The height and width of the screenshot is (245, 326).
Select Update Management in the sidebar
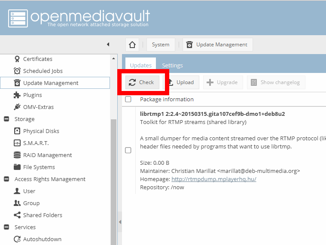point(55,83)
